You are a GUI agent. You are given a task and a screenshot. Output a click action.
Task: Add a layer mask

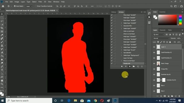165,96
